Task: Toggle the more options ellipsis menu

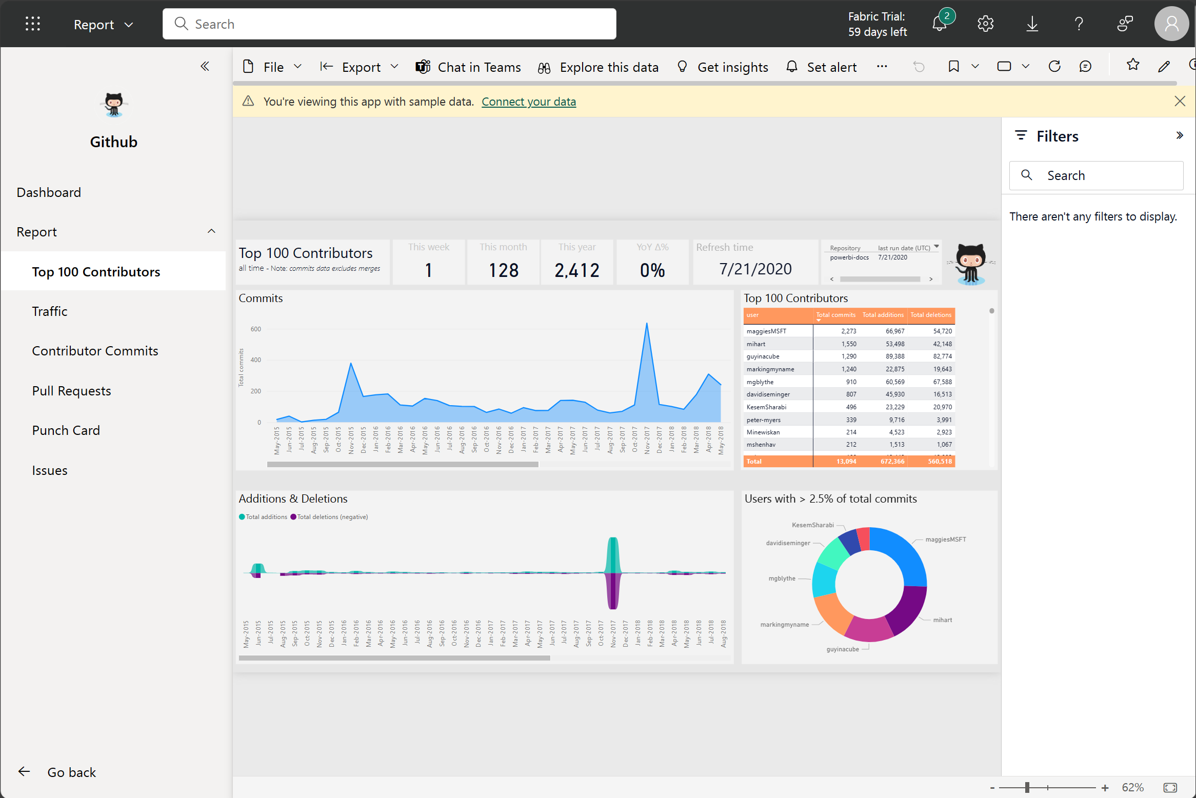Action: click(882, 66)
